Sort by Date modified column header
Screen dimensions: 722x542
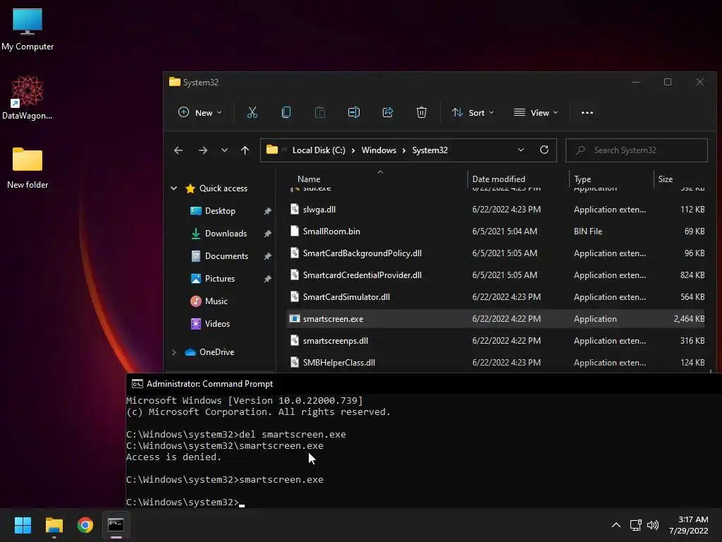point(498,179)
